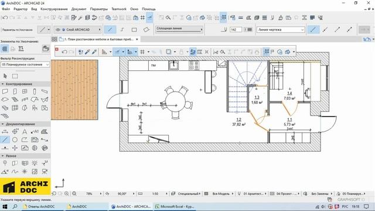Select the Stair tool
Image resolution: width=375 pixels, height=211 pixels.
pyautogui.click(x=15, y=100)
